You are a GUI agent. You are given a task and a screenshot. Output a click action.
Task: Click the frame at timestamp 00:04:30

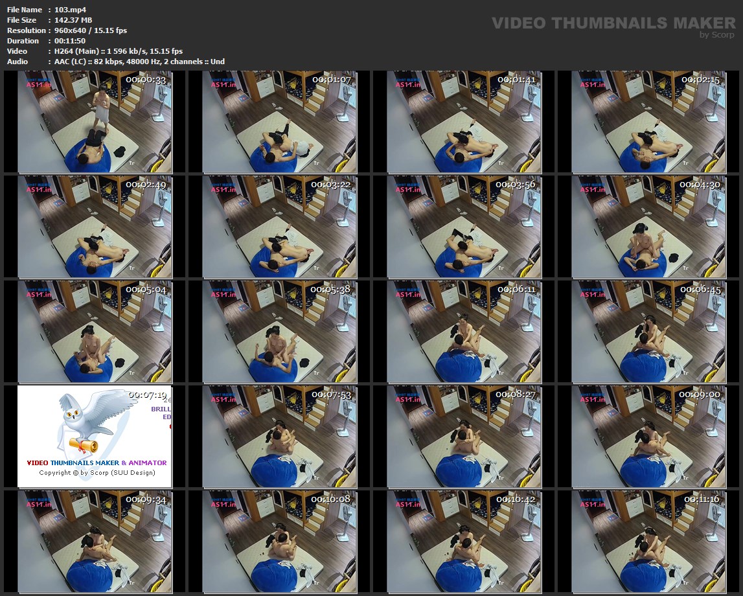point(648,227)
